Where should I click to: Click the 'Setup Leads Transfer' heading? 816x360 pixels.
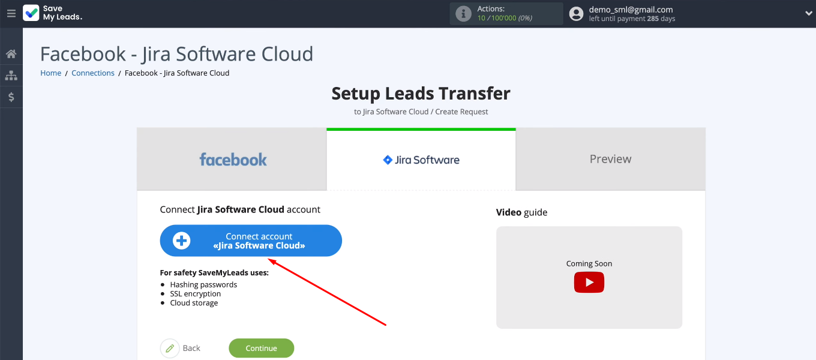pos(421,94)
